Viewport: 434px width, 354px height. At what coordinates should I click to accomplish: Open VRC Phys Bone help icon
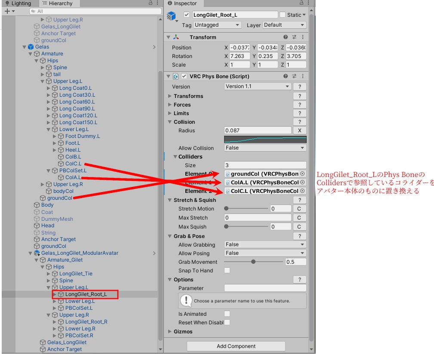(286, 76)
